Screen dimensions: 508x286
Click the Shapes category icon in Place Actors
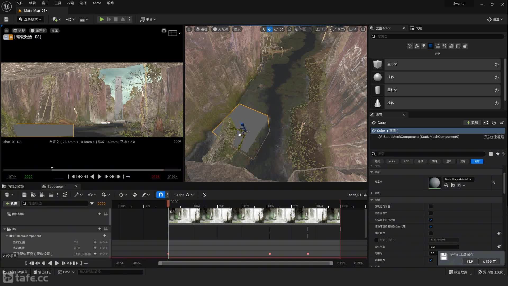tap(430, 46)
